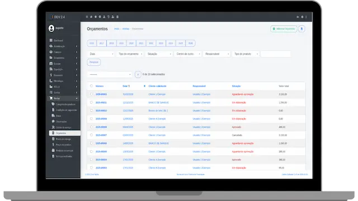Screen dimensions: 358x201
Task: Open the settings gear in the top-right bar
Action: click(x=302, y=17)
